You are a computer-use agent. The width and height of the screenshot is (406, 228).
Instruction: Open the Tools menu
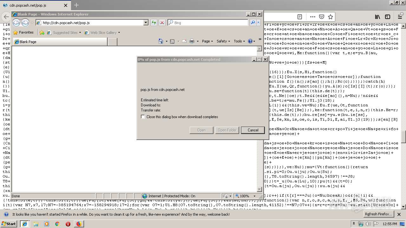pyautogui.click(x=239, y=41)
